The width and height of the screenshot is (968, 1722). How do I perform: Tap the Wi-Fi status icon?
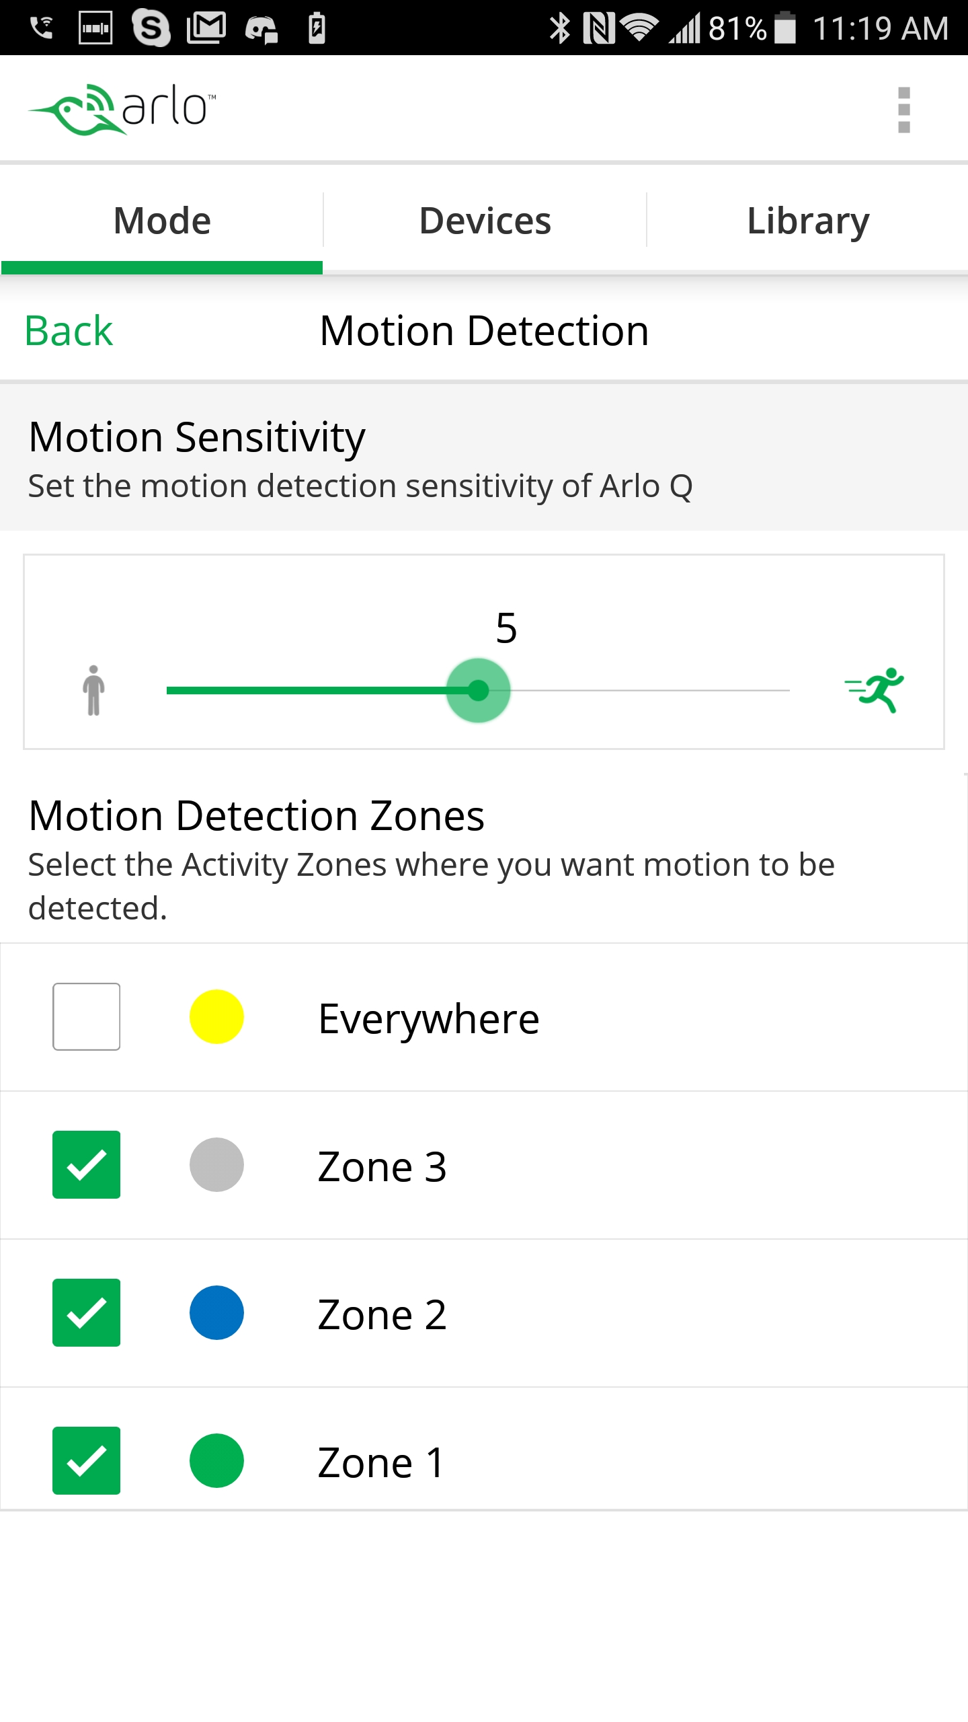639,28
